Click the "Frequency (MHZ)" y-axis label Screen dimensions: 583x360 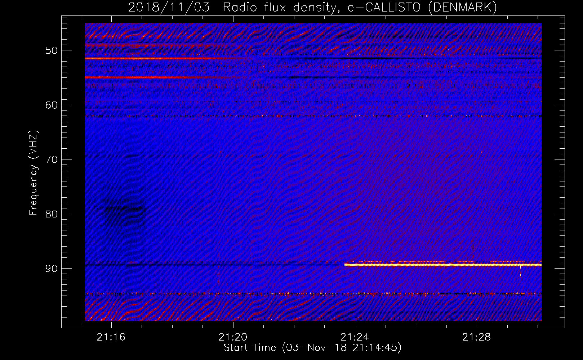[x=33, y=173]
